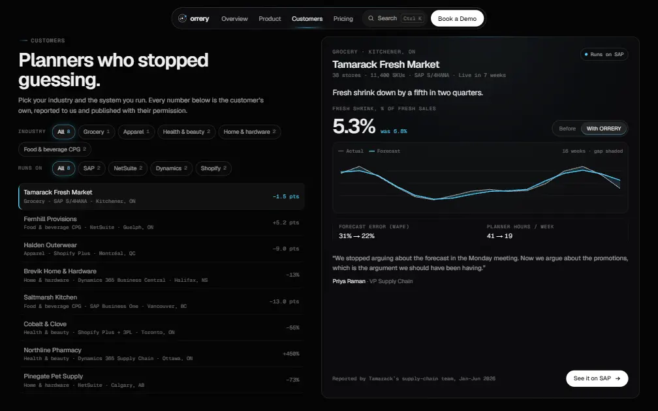Screen dimensions: 658x411
Task: Select Cobalt & Clove customer row
Action: [x=162, y=327]
